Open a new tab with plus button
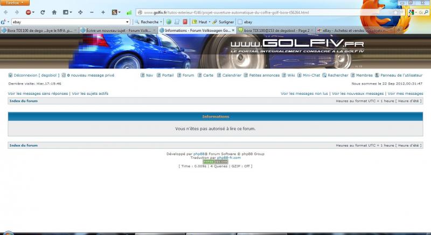Screen dimensions: 431x235 pyautogui.click(x=399, y=31)
